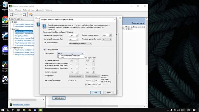Screen dimensions: 199x112
Task: Click the wolf-icon desktop shortcut below DaVinci
Action: click(x=5, y=80)
